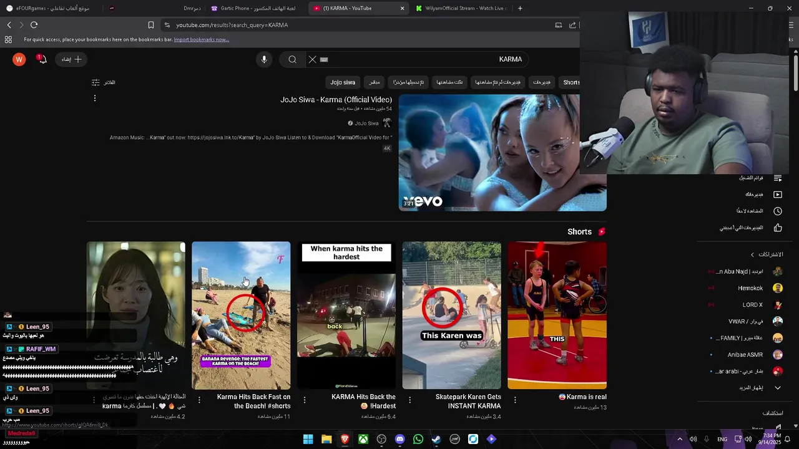The width and height of the screenshot is (799, 449).
Task: Reload the page with browser refresh
Action: pyautogui.click(x=34, y=25)
